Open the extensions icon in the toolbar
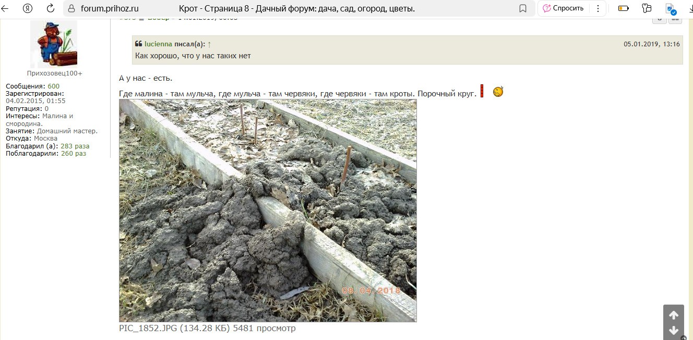This screenshot has width=693, height=340. (647, 8)
